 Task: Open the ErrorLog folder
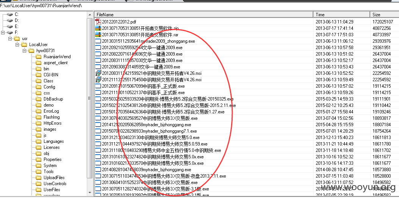click(x=51, y=111)
